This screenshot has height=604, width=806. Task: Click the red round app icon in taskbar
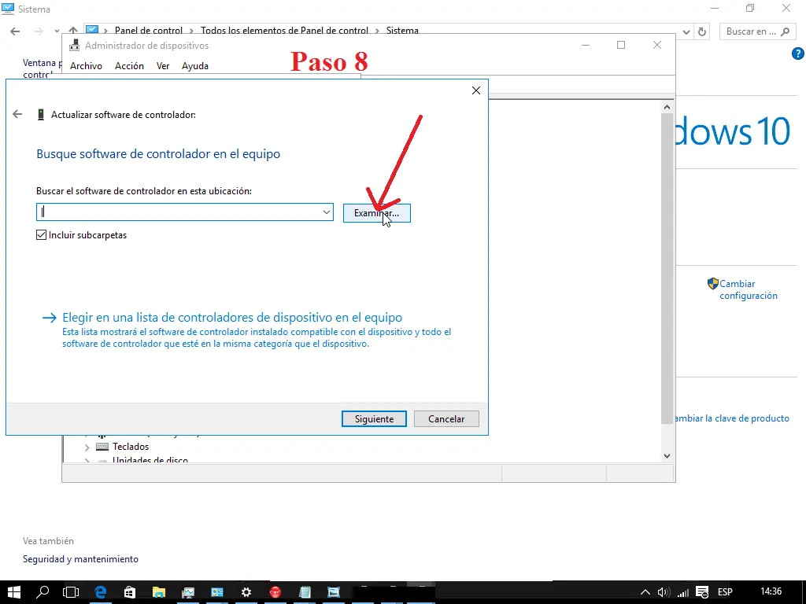point(275,592)
